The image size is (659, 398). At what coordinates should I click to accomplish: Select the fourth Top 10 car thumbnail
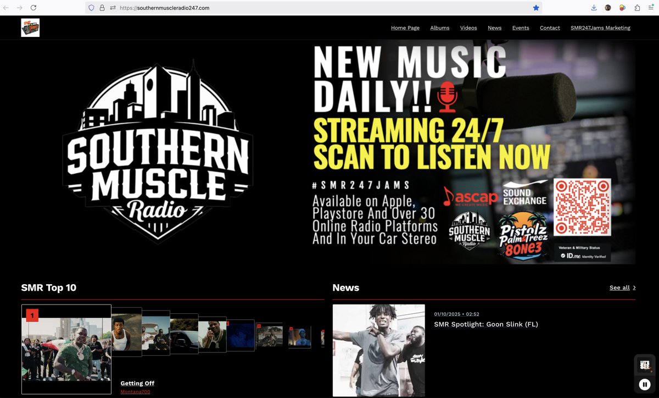tap(184, 333)
